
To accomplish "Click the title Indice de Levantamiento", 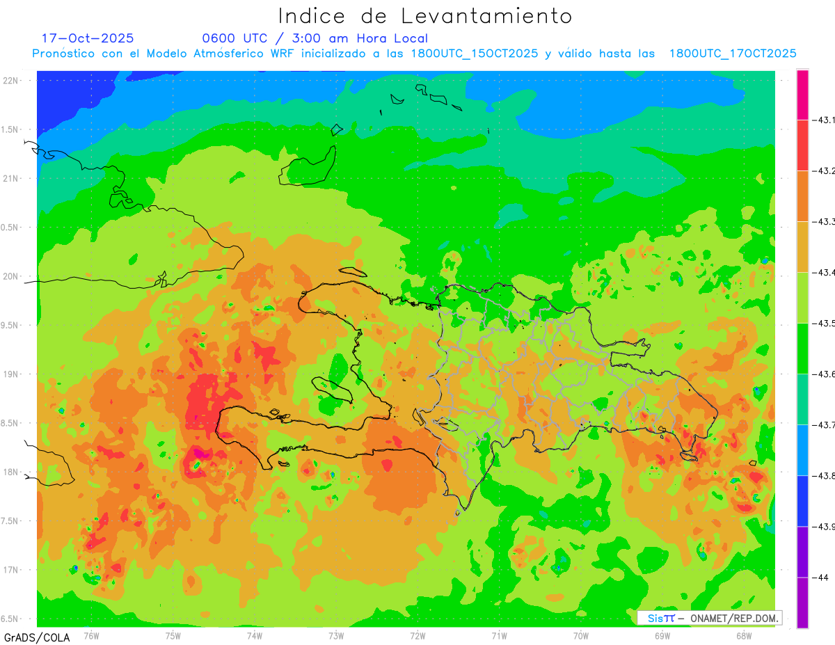I will [425, 16].
